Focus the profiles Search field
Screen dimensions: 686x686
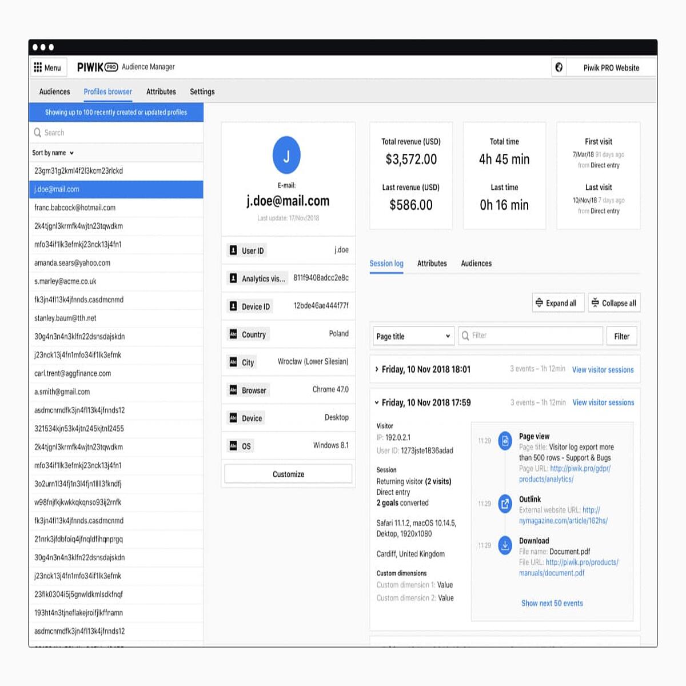(x=116, y=133)
